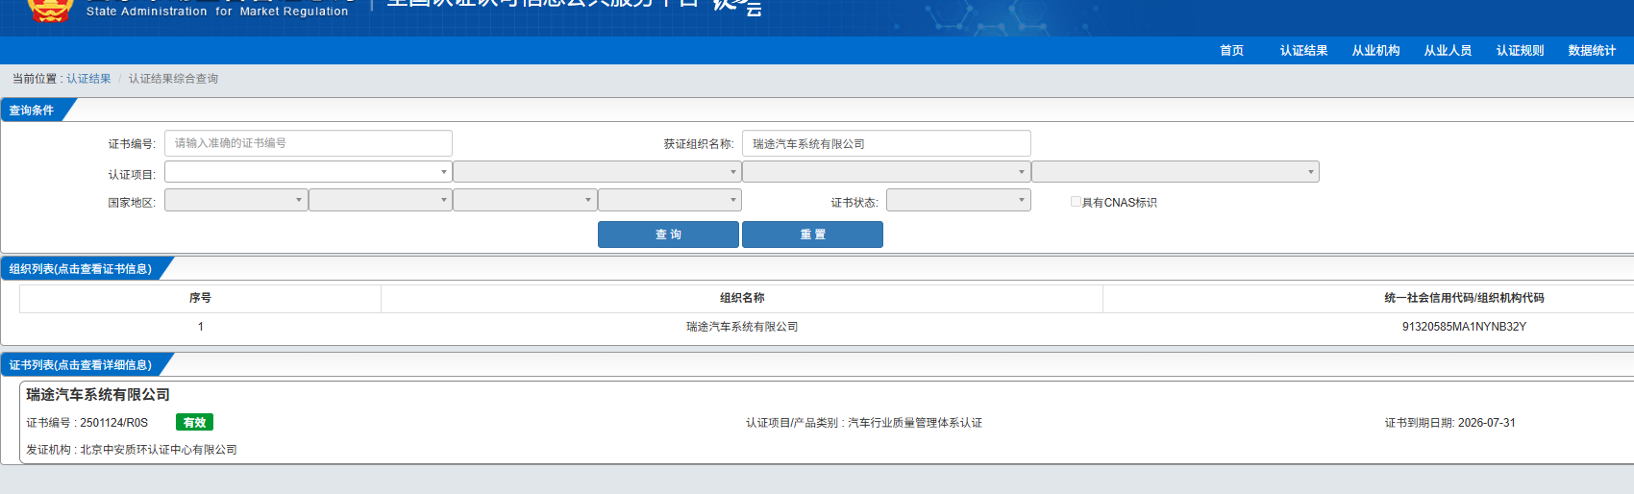Click State Administration for Market Regulation text
The image size is (1634, 494).
tap(217, 12)
